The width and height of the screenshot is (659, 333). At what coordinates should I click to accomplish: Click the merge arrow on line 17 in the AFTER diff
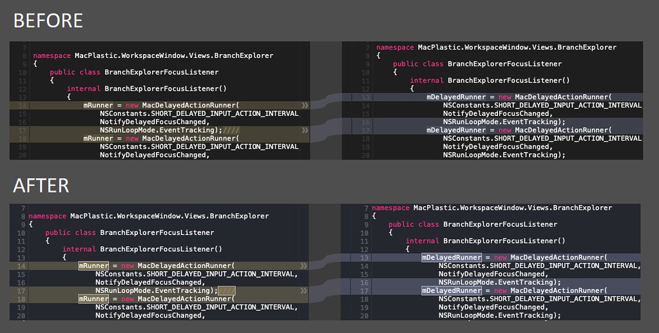pyautogui.click(x=305, y=291)
